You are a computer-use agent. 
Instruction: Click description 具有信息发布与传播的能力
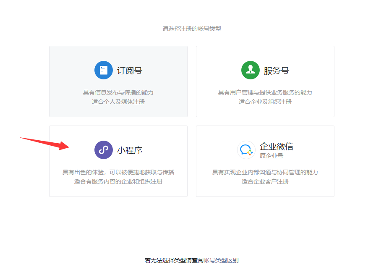pyautogui.click(x=118, y=92)
